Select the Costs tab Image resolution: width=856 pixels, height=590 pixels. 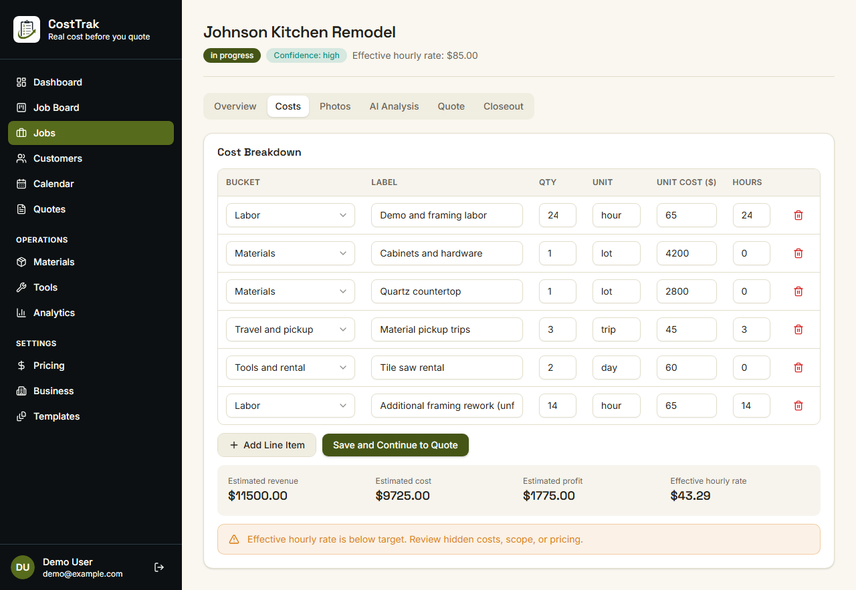coord(288,106)
